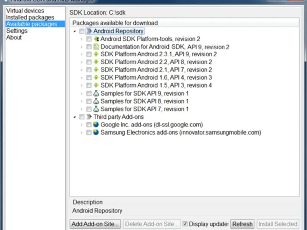Expand SDK Platform Android 1.5 node
This screenshot has width=307, height=230.
pos(82,85)
